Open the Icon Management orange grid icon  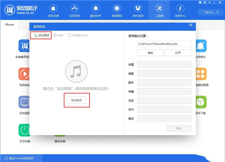[x=201, y=74]
